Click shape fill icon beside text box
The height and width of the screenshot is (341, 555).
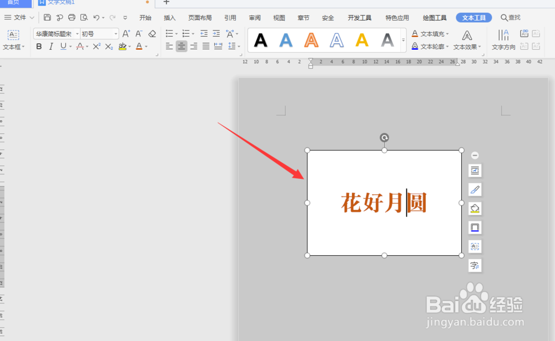475,209
